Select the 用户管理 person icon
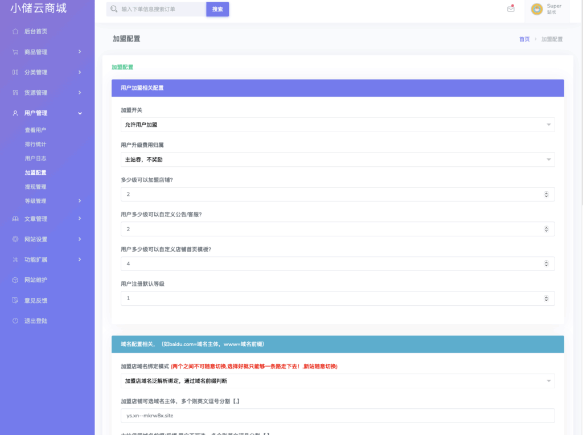The image size is (583, 435). (15, 113)
